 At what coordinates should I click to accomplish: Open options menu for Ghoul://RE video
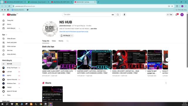[146, 71]
